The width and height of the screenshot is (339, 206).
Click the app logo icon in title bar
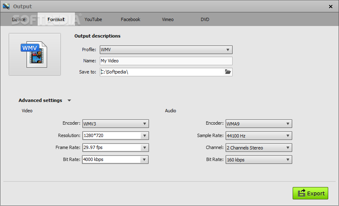(6, 6)
